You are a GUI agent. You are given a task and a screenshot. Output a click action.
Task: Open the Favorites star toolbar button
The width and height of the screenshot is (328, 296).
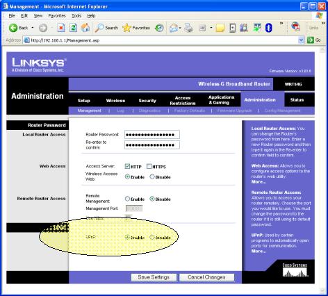pyautogui.click(x=136, y=28)
